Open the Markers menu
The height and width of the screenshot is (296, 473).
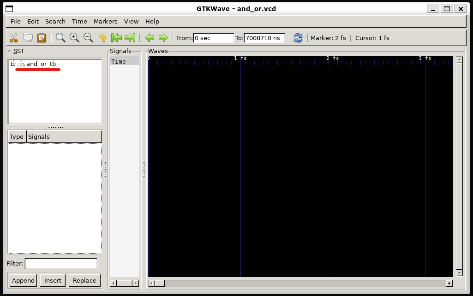tap(105, 21)
